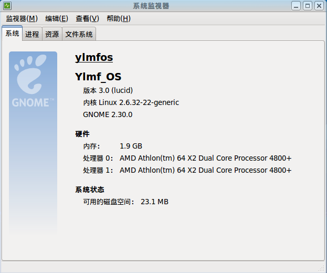Switch to the 资源 tab
The height and width of the screenshot is (273, 327).
point(52,34)
